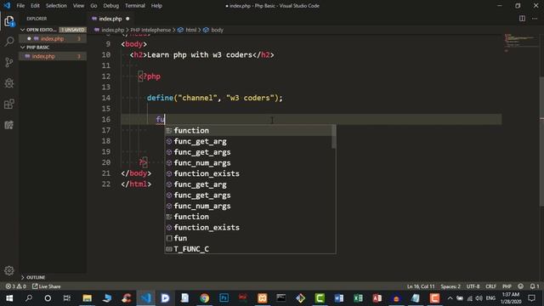The height and width of the screenshot is (306, 544).
Task: Open the Live Share view icon in activity bar
Action: click(x=9, y=125)
